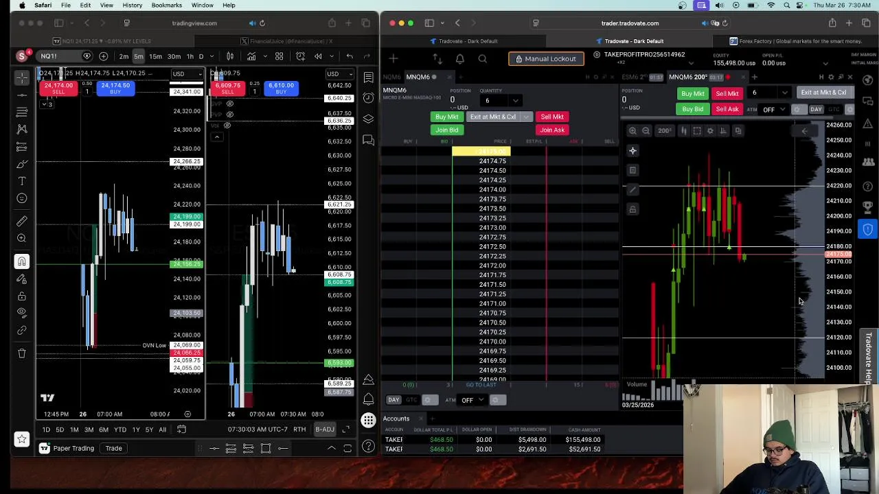Select the ruler measure tool
The height and width of the screenshot is (494, 879).
[22, 221]
